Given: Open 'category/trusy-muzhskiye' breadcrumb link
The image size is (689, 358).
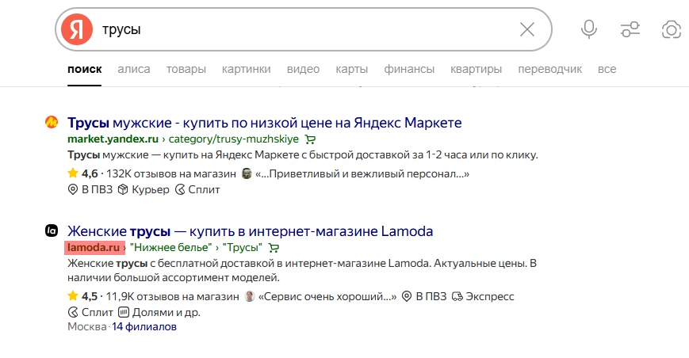Looking at the screenshot, I should pos(233,139).
